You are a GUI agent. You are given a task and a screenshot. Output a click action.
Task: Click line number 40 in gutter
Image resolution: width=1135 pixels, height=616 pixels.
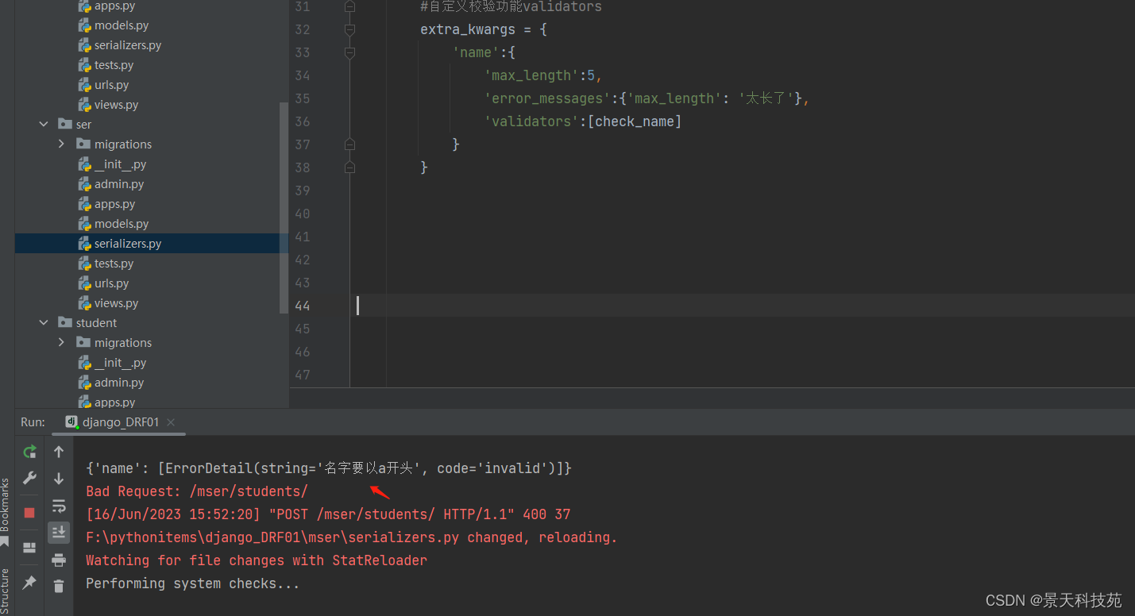(x=303, y=214)
